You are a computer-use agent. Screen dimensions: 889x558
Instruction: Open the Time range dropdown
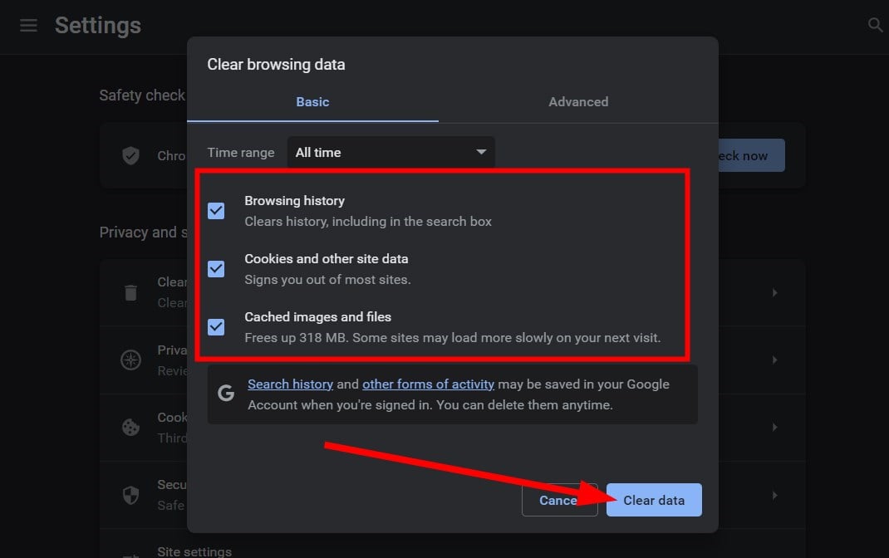390,153
